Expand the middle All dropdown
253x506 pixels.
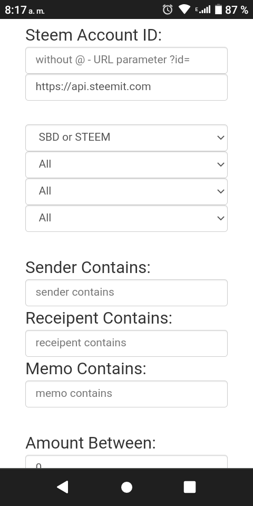click(x=126, y=191)
